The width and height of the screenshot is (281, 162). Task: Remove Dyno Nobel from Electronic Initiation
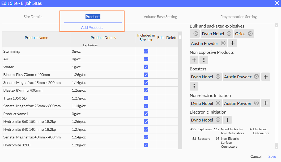point(218,120)
